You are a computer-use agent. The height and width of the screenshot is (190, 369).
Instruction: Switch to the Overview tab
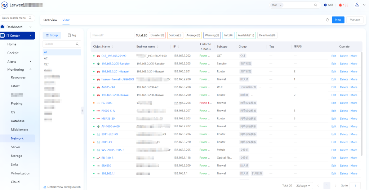50,20
